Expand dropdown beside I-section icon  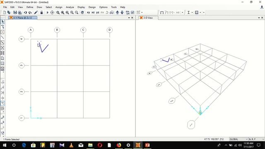192,12
